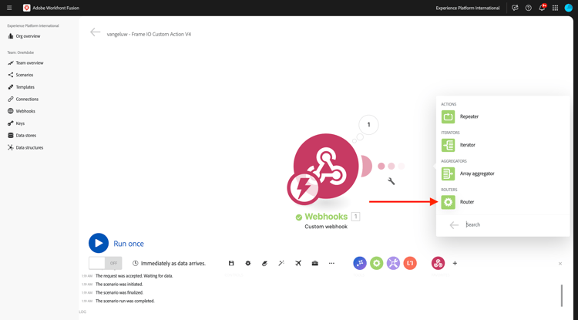This screenshot has width=578, height=320.
Task: Go back using module picker arrow
Action: 454,225
